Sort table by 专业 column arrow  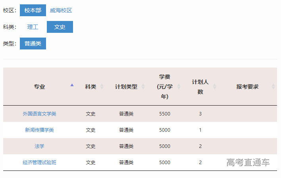(x=72, y=85)
